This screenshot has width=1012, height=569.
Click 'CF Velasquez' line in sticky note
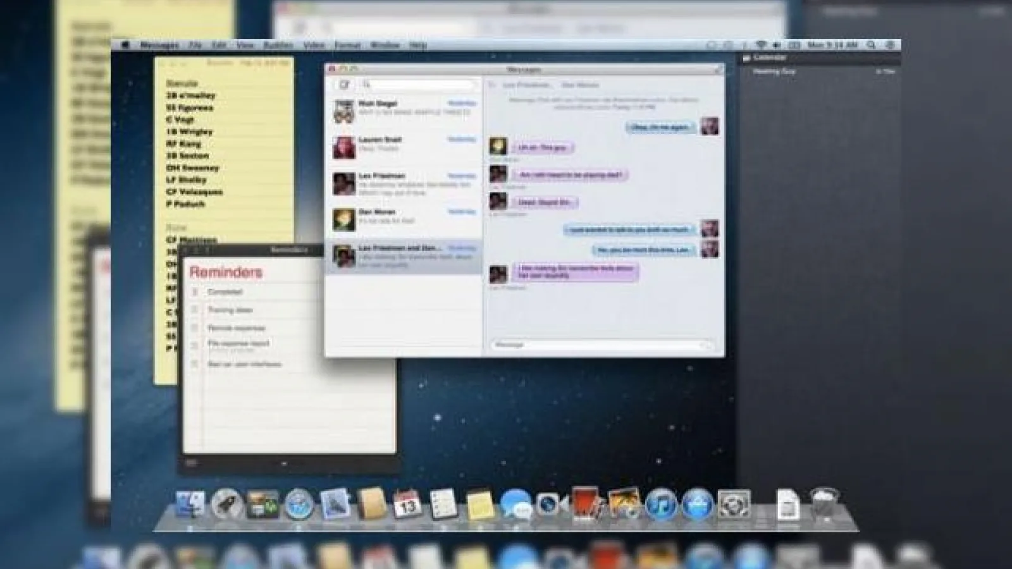point(194,192)
